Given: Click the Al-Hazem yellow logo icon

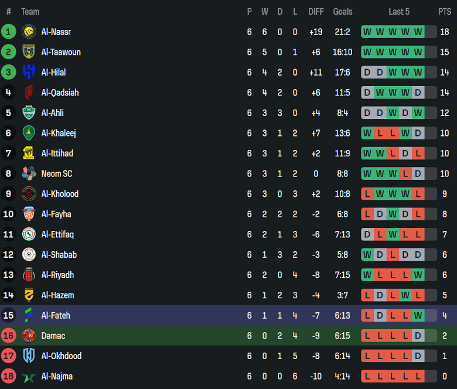Looking at the screenshot, I should pyautogui.click(x=29, y=295).
